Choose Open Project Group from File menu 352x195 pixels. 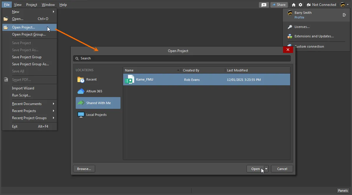[x=29, y=34]
